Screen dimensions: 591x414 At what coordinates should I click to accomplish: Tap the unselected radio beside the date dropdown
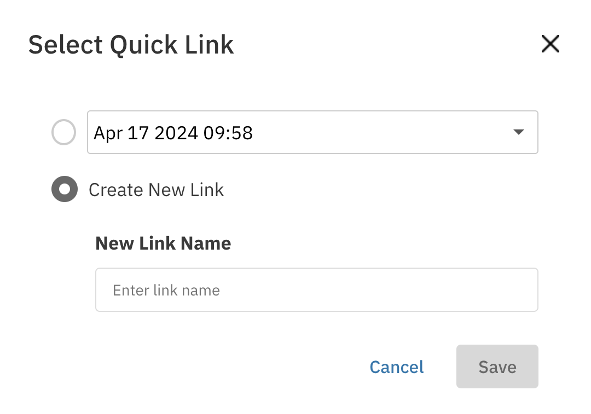click(x=63, y=132)
